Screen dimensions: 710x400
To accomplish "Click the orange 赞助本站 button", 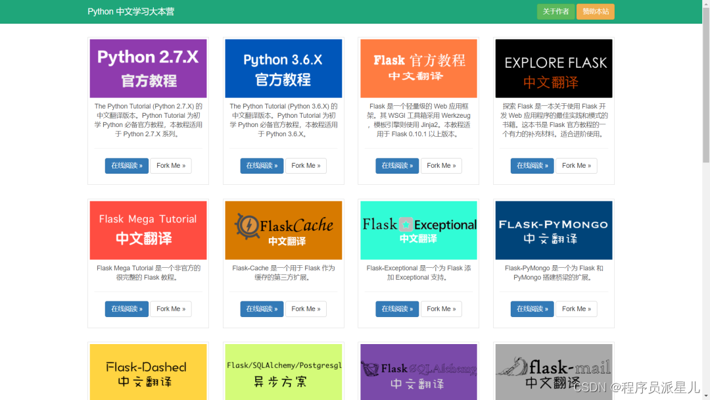I will [x=596, y=12].
